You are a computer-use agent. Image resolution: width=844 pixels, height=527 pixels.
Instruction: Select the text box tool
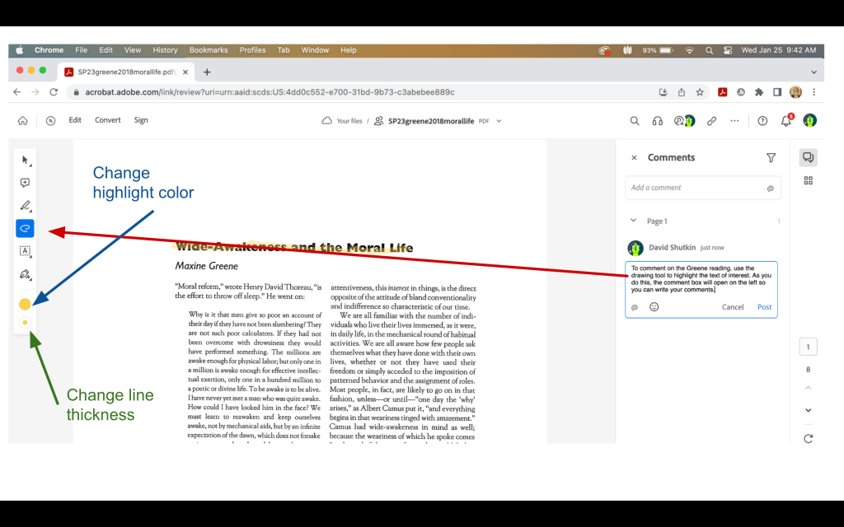[25, 251]
